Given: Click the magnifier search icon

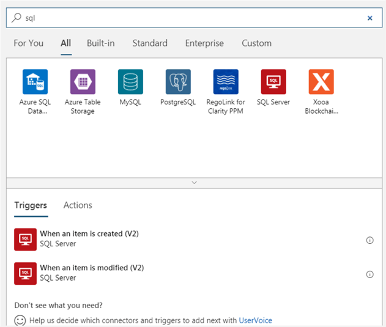Looking at the screenshot, I should [17, 18].
